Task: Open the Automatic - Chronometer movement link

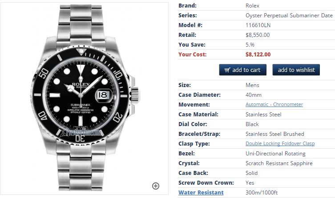Action: [274, 104]
